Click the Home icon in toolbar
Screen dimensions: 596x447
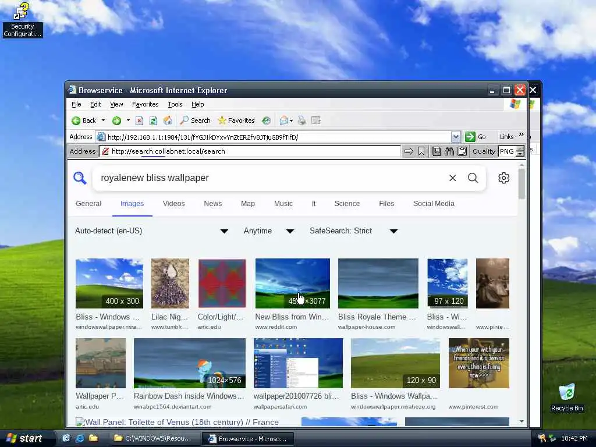(x=168, y=120)
